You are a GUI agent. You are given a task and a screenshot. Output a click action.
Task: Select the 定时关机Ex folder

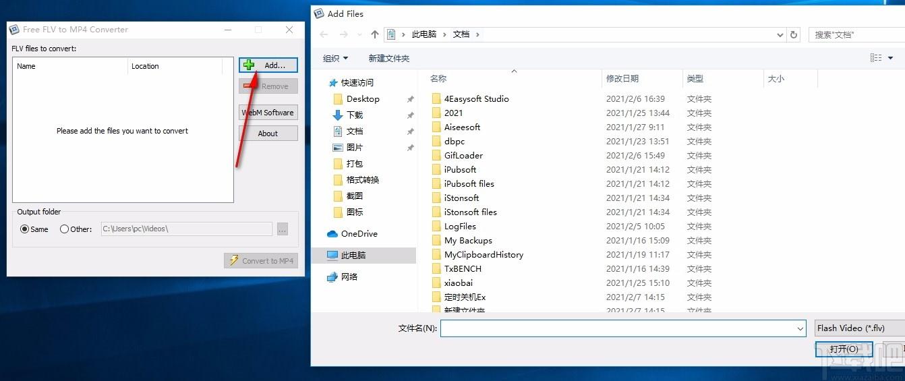(x=465, y=297)
